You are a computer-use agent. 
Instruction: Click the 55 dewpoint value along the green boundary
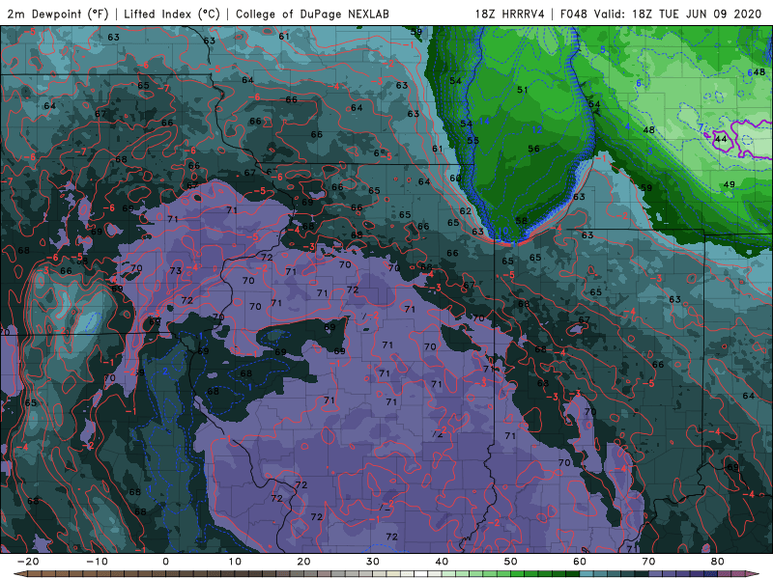(x=472, y=140)
